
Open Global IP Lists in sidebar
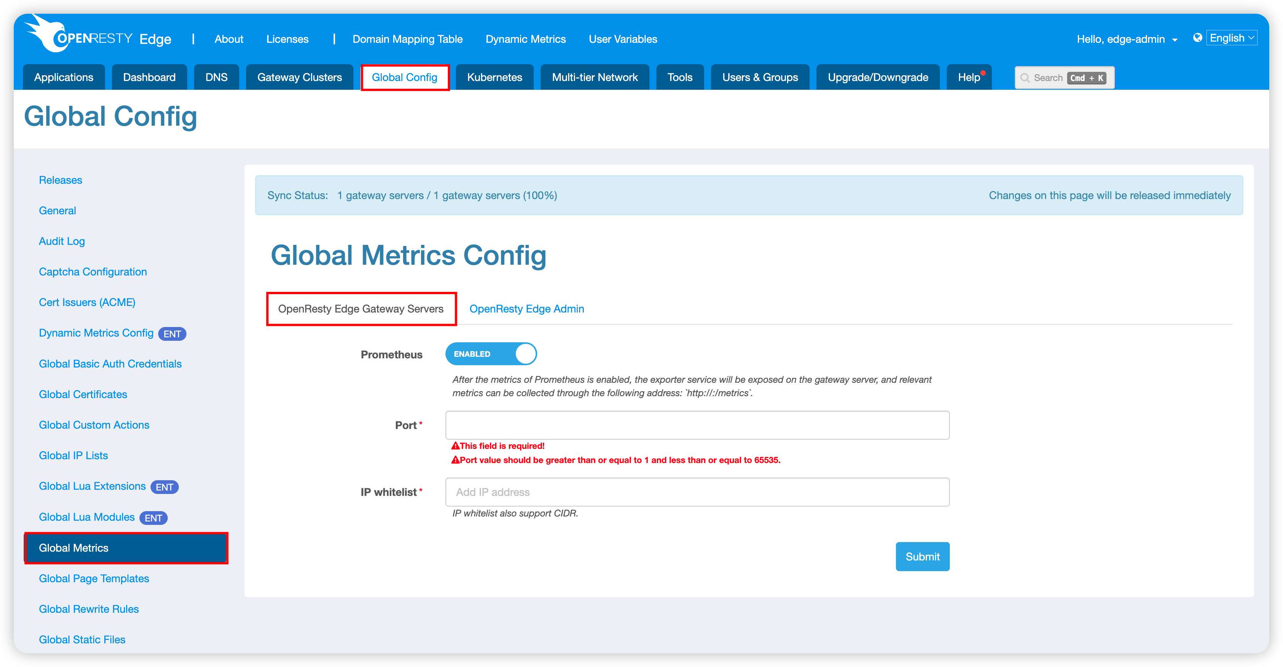[x=73, y=455]
